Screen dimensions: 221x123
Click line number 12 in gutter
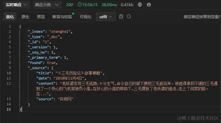[9, 83]
